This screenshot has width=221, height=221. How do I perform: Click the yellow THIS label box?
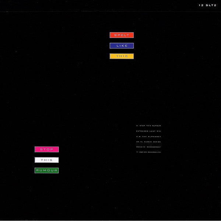point(122,56)
